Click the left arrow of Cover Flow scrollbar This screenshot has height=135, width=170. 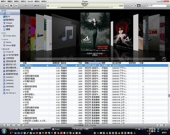[x=36, y=59]
